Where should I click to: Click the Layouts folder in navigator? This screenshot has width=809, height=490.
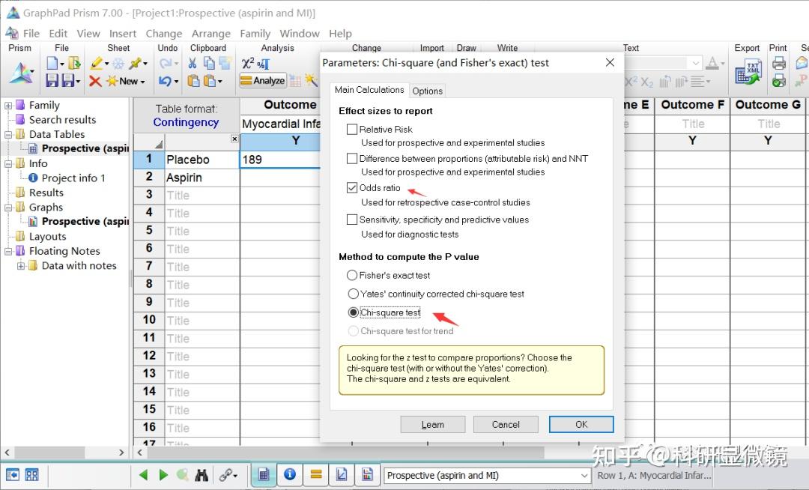coord(47,237)
